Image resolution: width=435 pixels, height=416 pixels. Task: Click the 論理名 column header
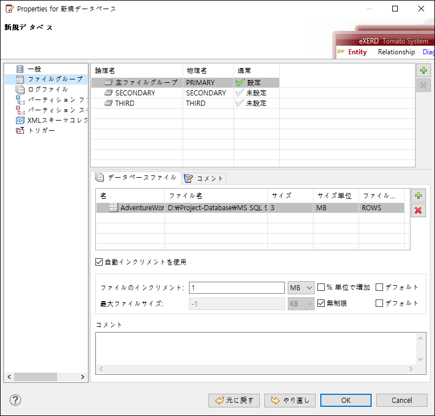[x=137, y=70]
